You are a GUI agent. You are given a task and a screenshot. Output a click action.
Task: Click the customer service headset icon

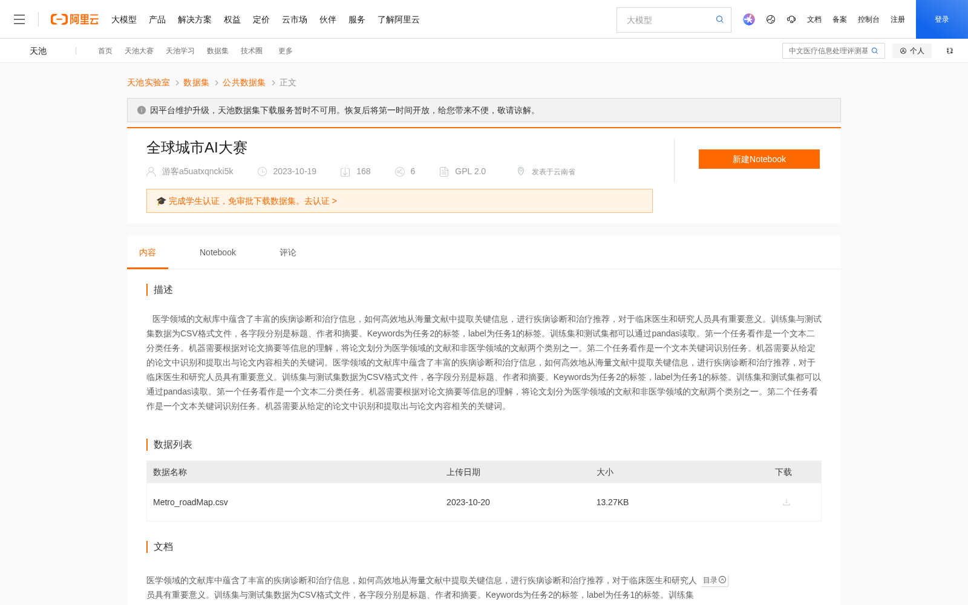pos(791,19)
